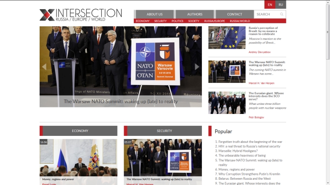Screen dimensions: 330x185
Task: Click the search magnifier icon
Action: (282, 14)
